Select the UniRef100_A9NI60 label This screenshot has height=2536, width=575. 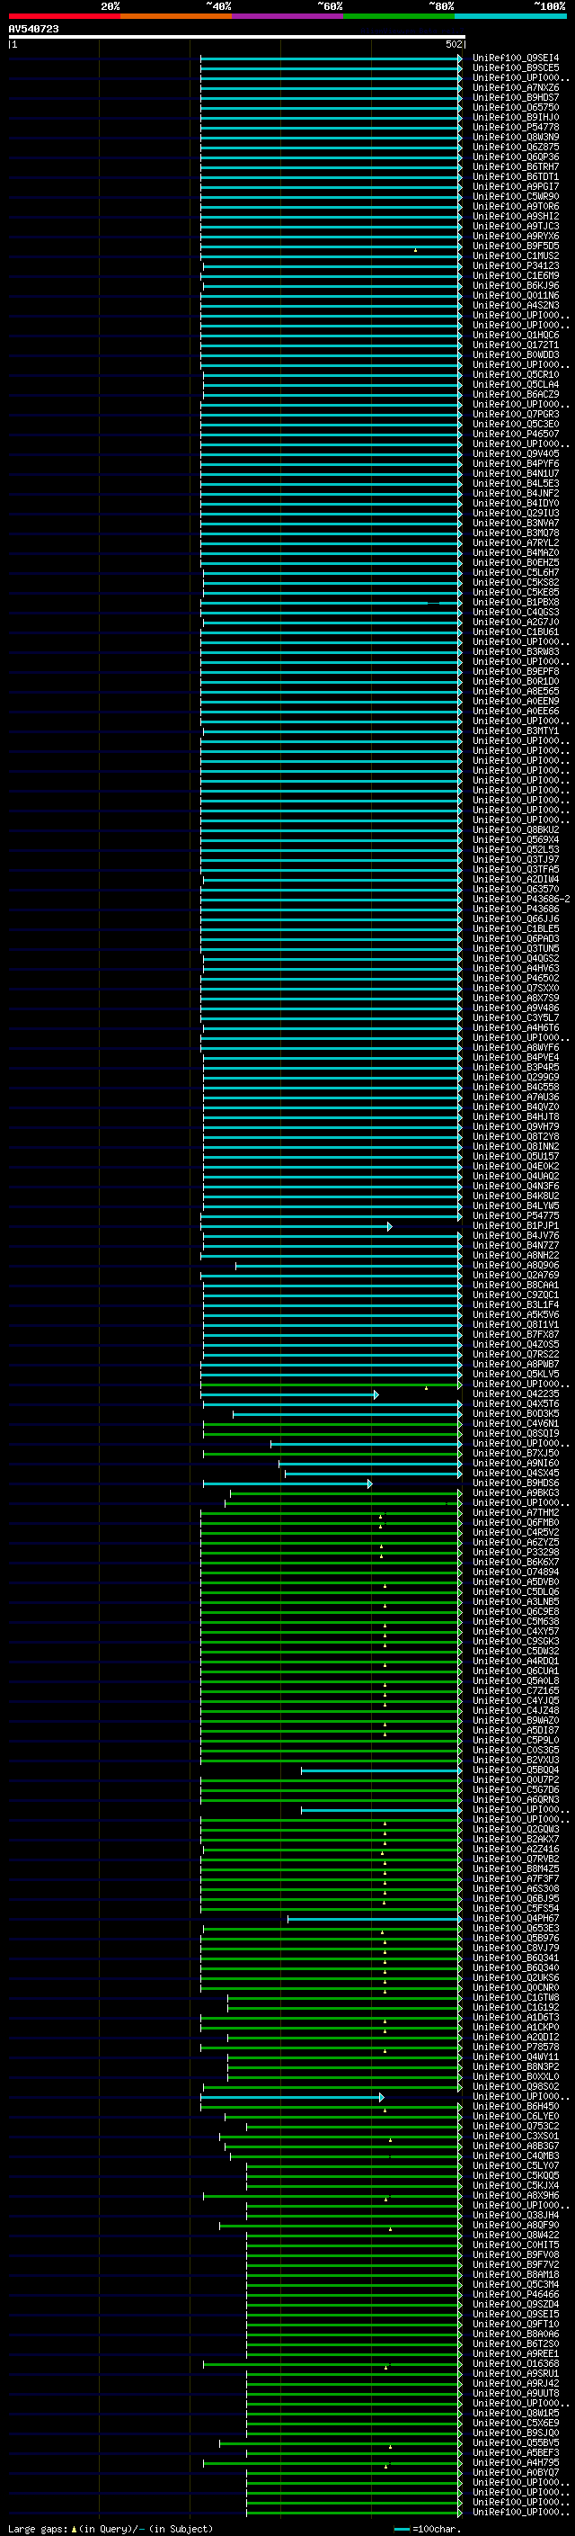(516, 1463)
